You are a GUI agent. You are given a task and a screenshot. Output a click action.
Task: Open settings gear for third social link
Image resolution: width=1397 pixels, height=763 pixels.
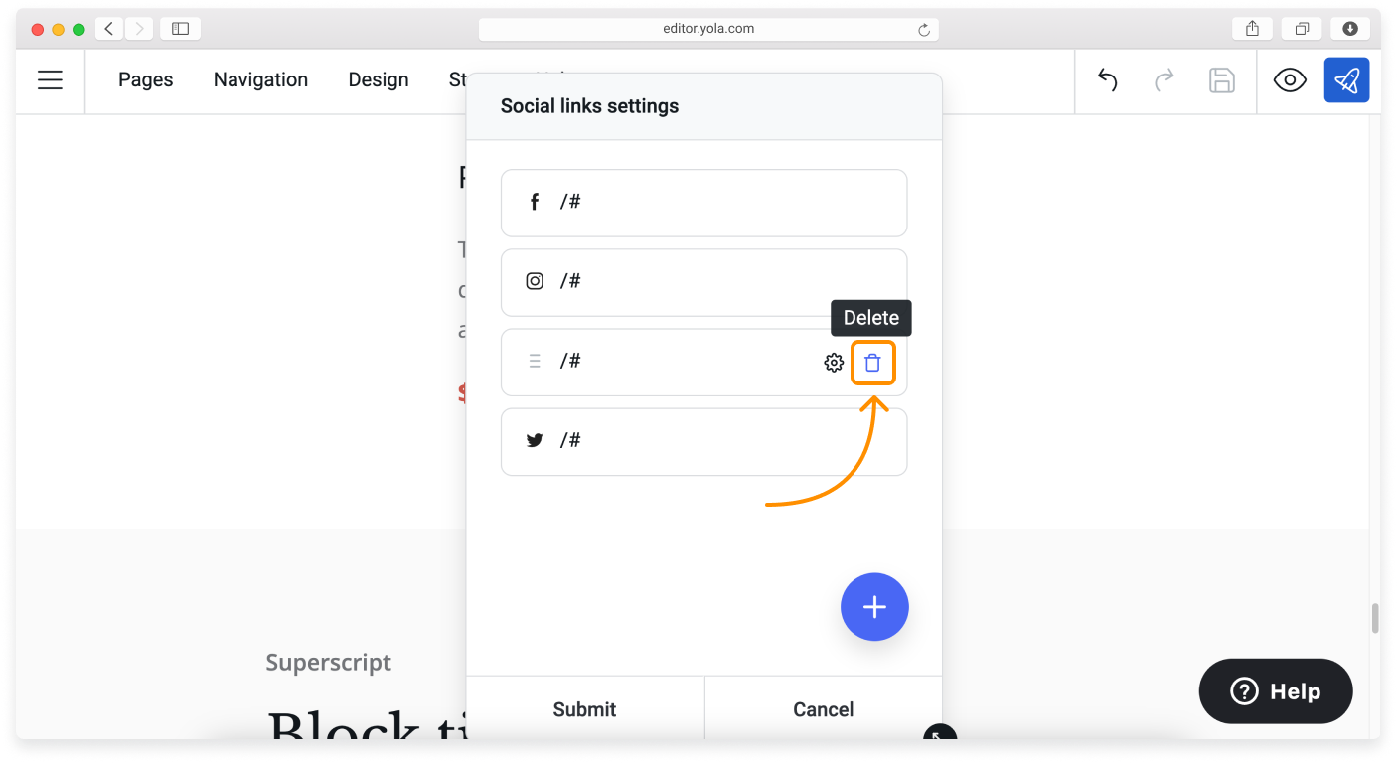coord(834,363)
